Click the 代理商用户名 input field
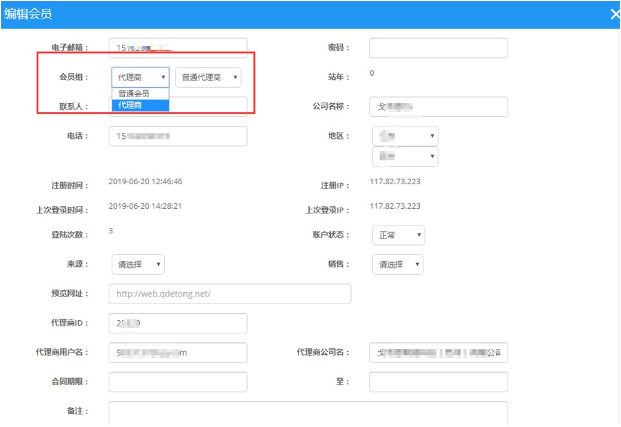Viewport: 621px width, 427px height. [x=178, y=352]
